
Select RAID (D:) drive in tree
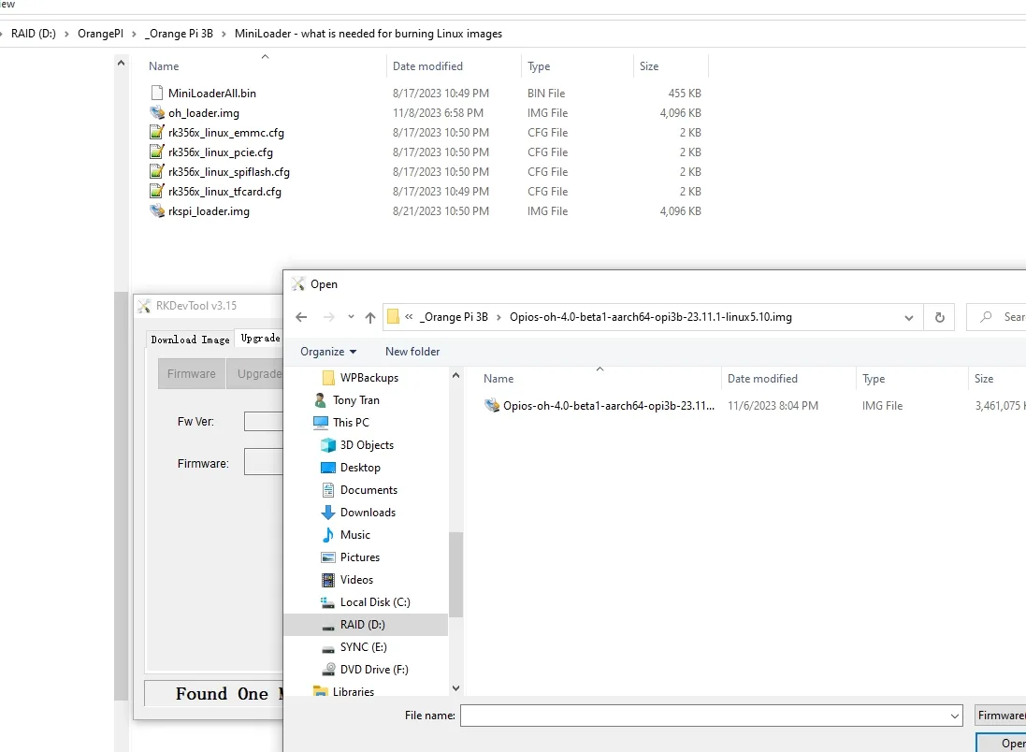point(366,625)
